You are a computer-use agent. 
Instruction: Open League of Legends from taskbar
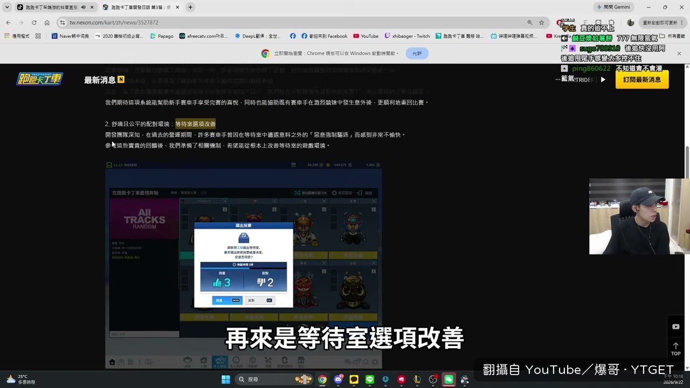pos(417,379)
